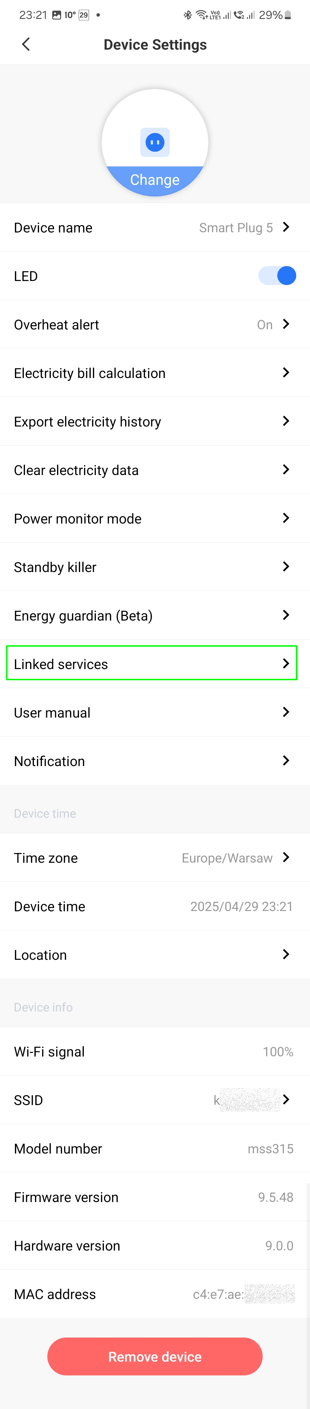Open Standby killer settings

155,567
